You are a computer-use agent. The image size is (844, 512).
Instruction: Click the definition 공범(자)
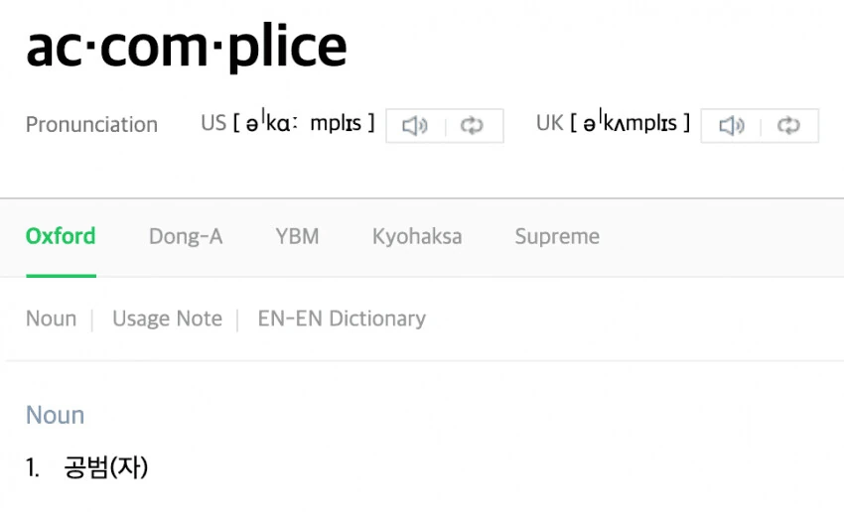[105, 466]
